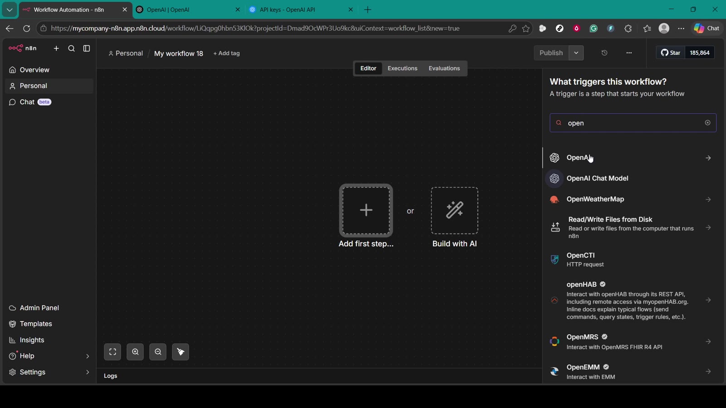
Task: Open Chat beta in sidebar
Action: [x=49, y=102]
